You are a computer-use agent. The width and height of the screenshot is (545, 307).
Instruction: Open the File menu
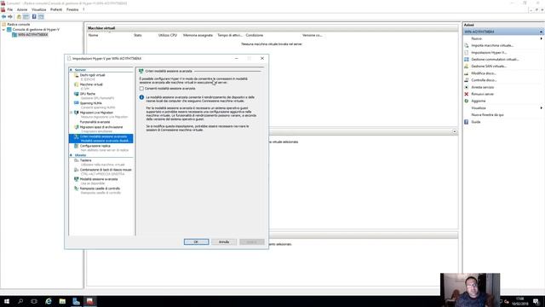pos(10,9)
